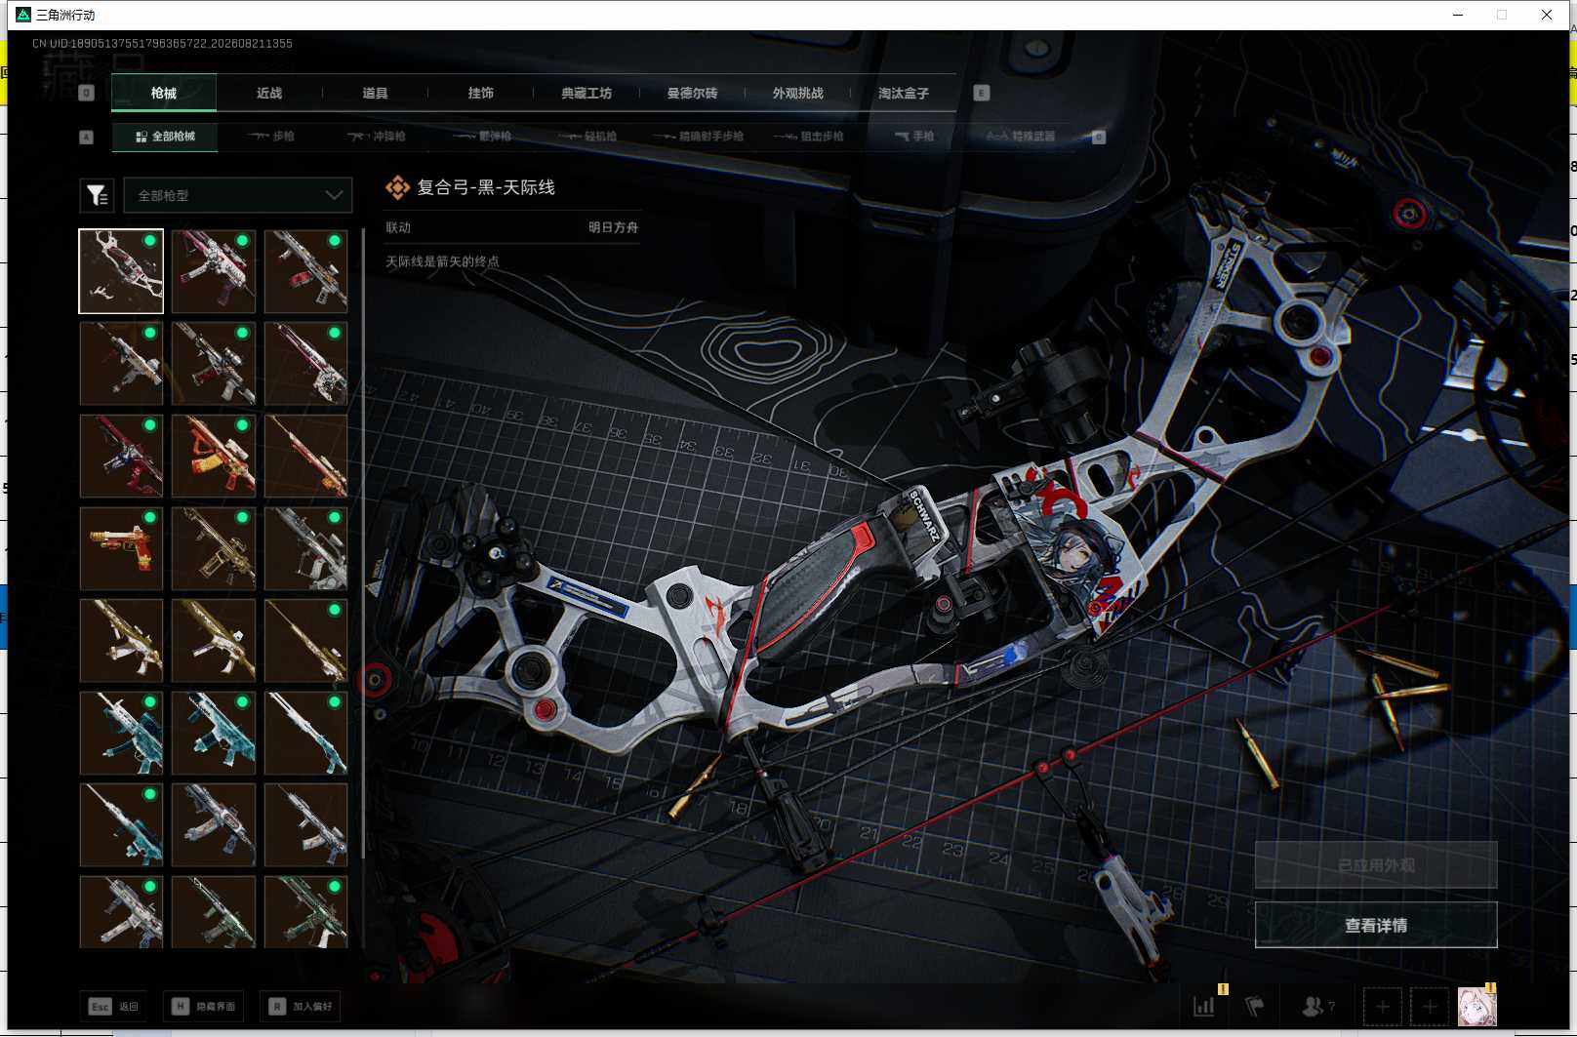Select the orange-yellow SMG skin in third row
1577x1037 pixels.
(214, 456)
